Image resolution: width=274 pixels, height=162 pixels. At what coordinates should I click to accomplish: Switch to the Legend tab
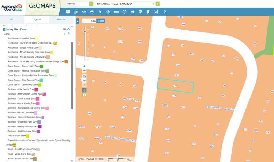tap(37, 20)
